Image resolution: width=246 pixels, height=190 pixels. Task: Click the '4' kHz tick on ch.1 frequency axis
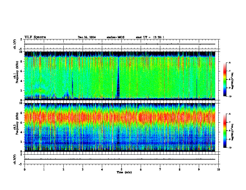[x=22, y=81]
